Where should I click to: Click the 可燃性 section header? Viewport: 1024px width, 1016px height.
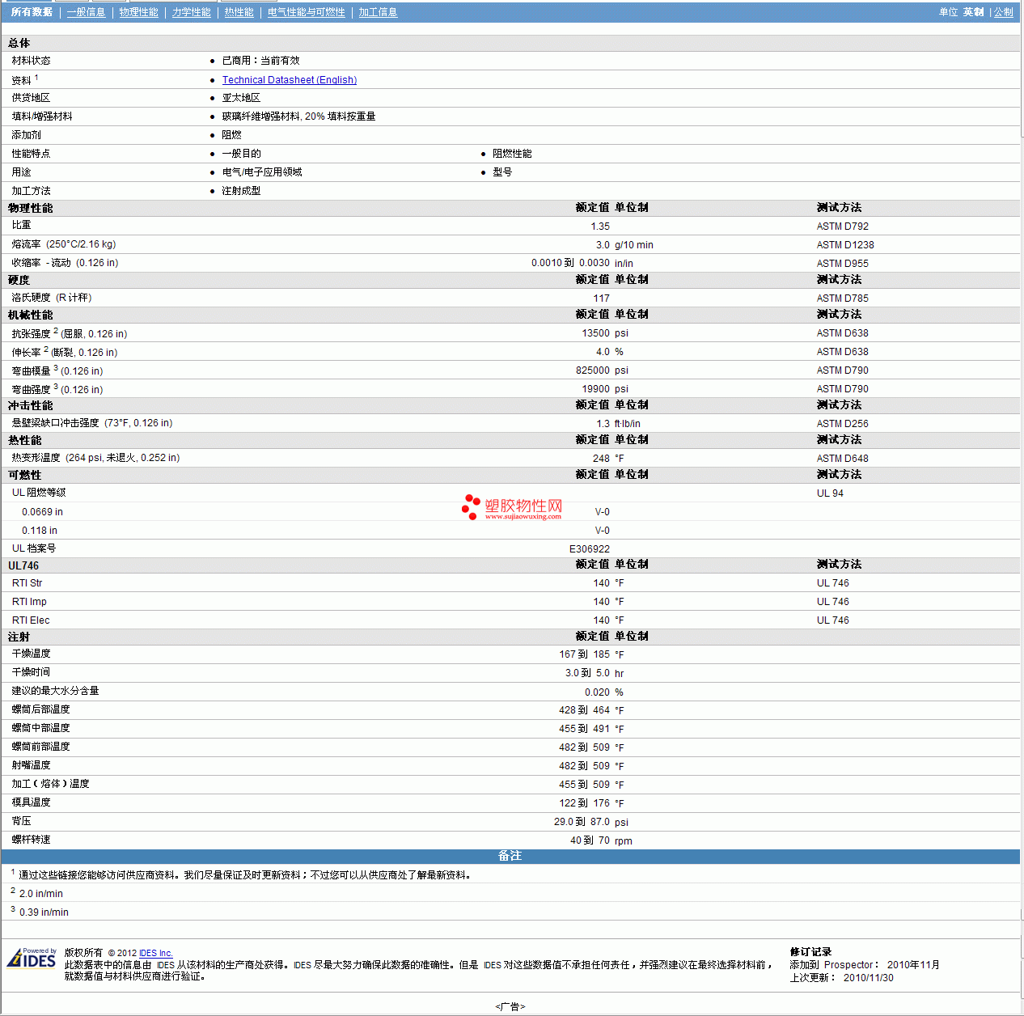click(x=25, y=475)
